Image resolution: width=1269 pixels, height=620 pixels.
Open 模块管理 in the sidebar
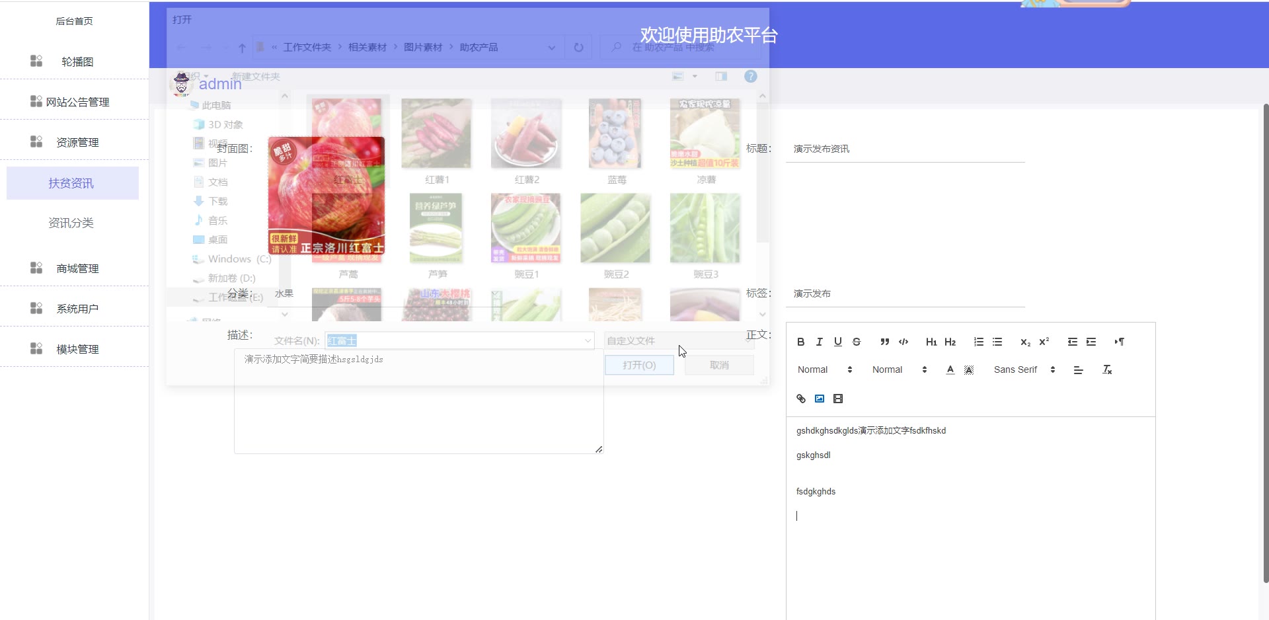(x=77, y=349)
